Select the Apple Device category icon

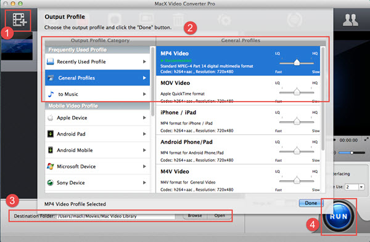click(x=51, y=118)
